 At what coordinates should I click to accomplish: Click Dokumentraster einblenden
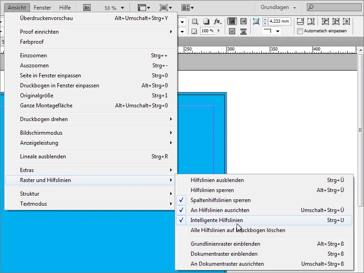pos(264,254)
